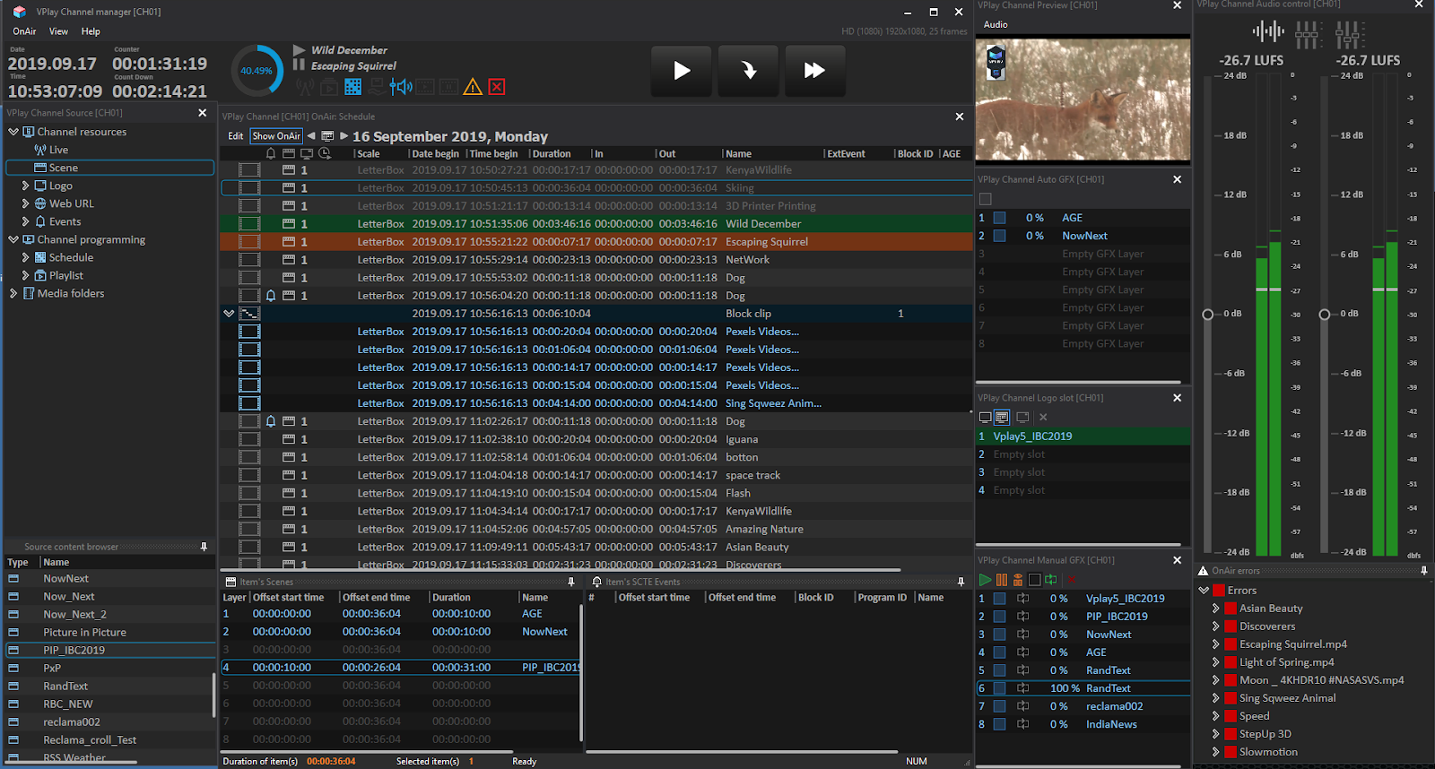Open the OnAir menu
The width and height of the screenshot is (1435, 769).
tap(24, 31)
